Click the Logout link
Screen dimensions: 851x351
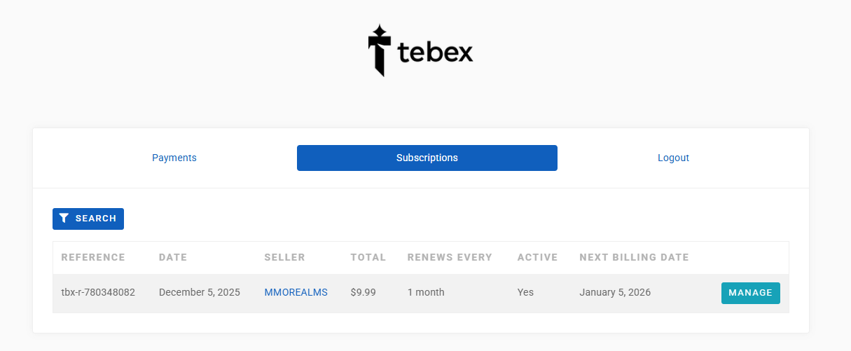pos(673,158)
